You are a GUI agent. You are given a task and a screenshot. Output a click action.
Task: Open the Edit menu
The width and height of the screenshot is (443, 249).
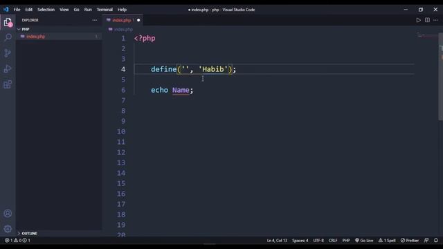point(29,10)
